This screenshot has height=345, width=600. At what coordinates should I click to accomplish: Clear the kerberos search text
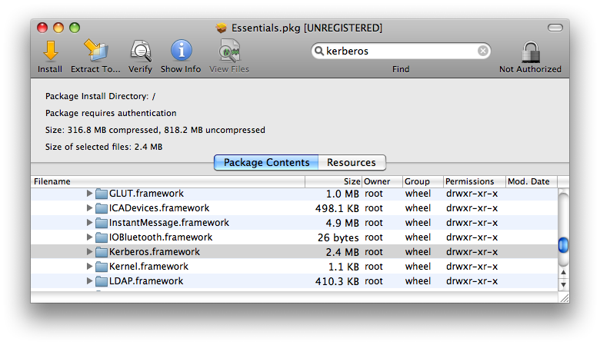coord(482,51)
